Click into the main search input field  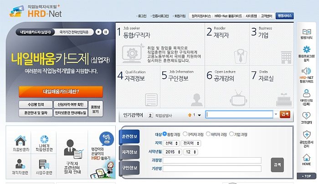click(x=239, y=114)
